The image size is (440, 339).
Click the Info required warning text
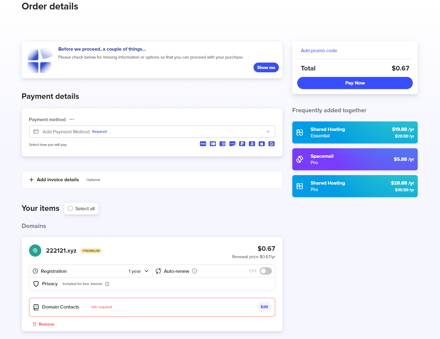(102, 307)
